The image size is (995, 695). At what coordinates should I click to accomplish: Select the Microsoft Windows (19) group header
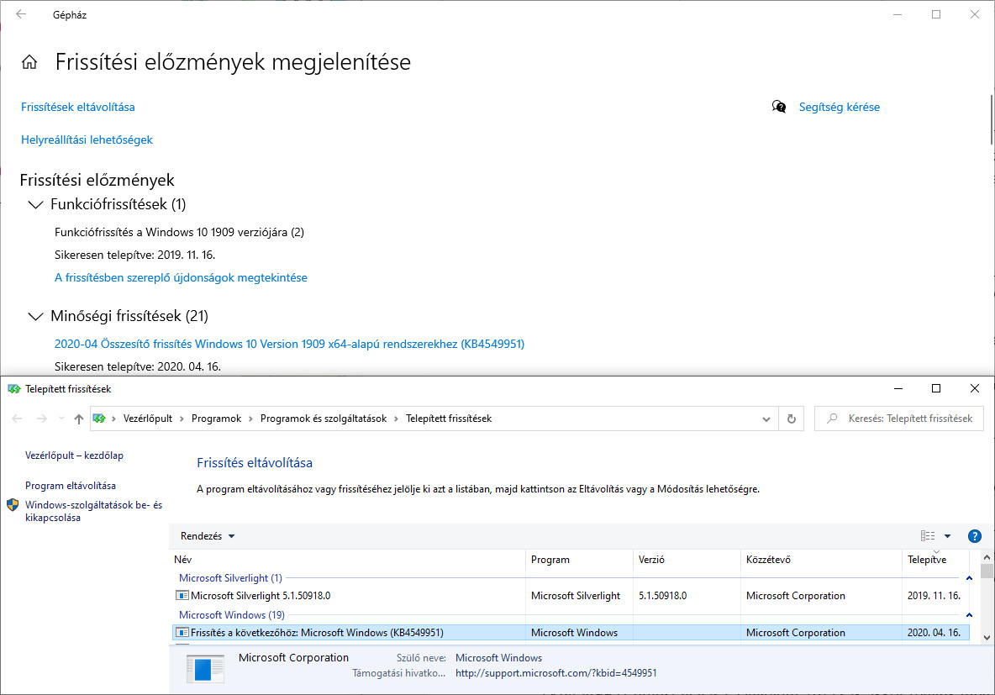pyautogui.click(x=232, y=614)
